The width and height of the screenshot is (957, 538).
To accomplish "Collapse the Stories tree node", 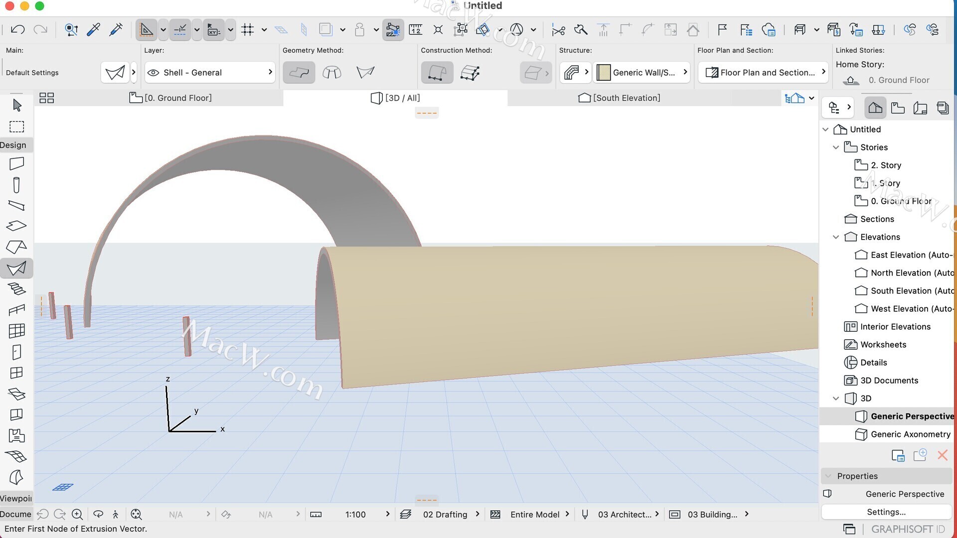I will [x=836, y=147].
